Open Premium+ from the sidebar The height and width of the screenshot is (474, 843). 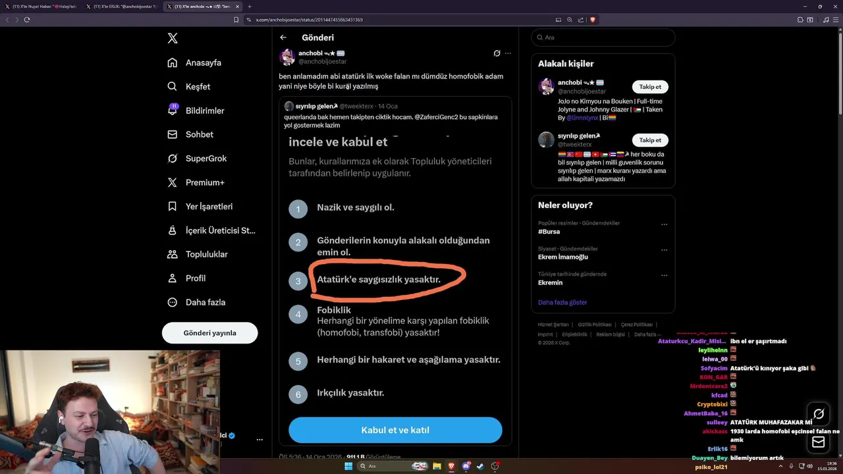196,182
